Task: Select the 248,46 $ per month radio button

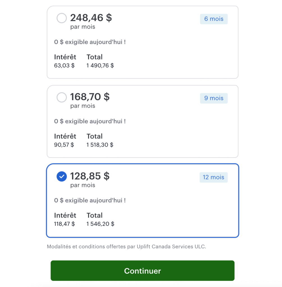Action: [62, 18]
